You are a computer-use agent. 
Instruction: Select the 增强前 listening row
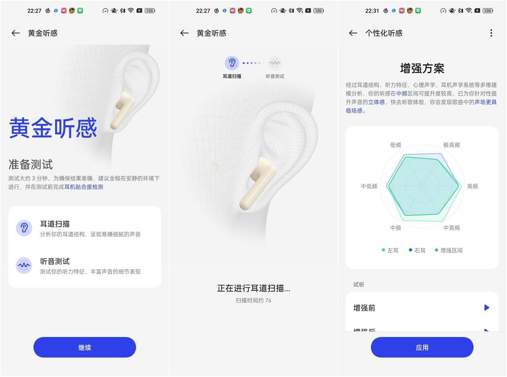point(422,308)
